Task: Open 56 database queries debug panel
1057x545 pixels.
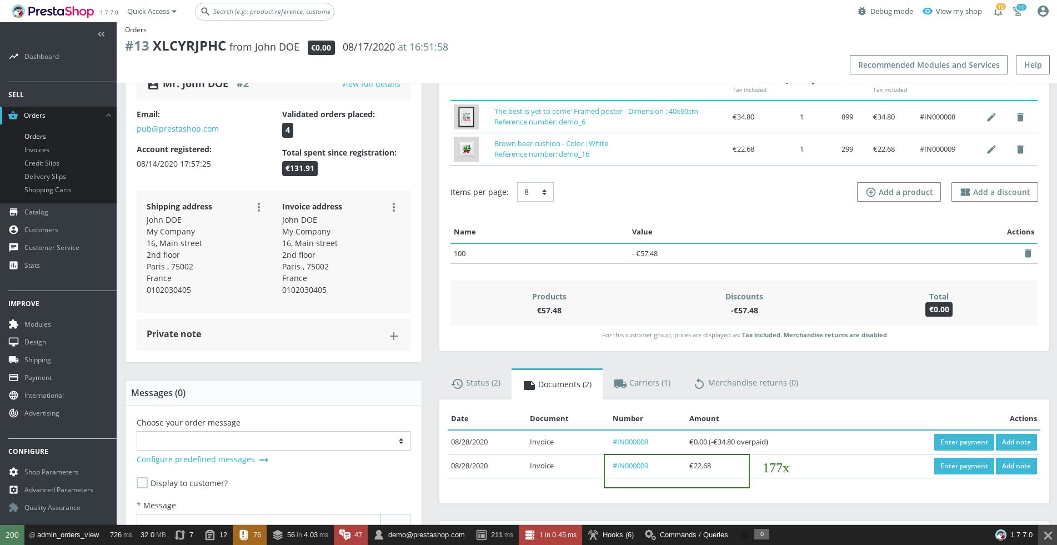Action: point(300,535)
